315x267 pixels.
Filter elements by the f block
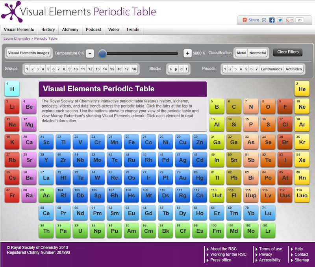point(186,69)
